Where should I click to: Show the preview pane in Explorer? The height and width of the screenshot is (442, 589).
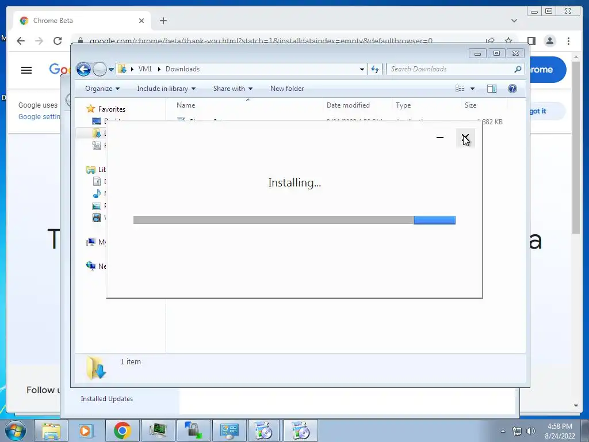491,88
